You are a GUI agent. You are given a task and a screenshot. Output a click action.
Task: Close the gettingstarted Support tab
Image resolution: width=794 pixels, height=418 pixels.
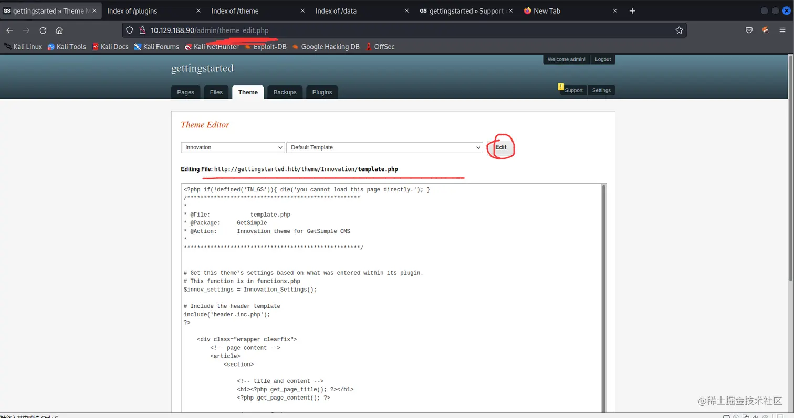510,11
